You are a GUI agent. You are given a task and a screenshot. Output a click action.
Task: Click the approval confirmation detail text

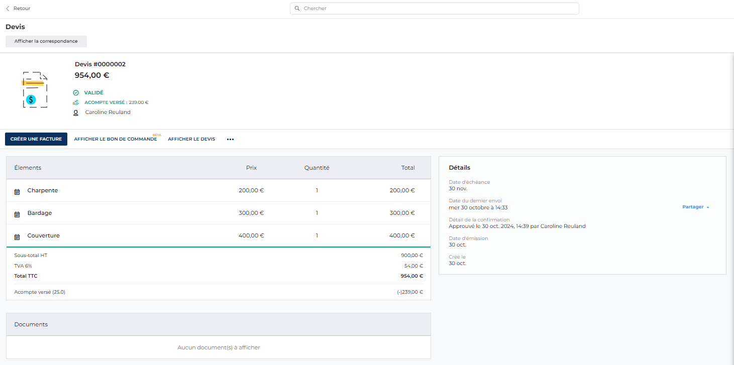coord(517,226)
